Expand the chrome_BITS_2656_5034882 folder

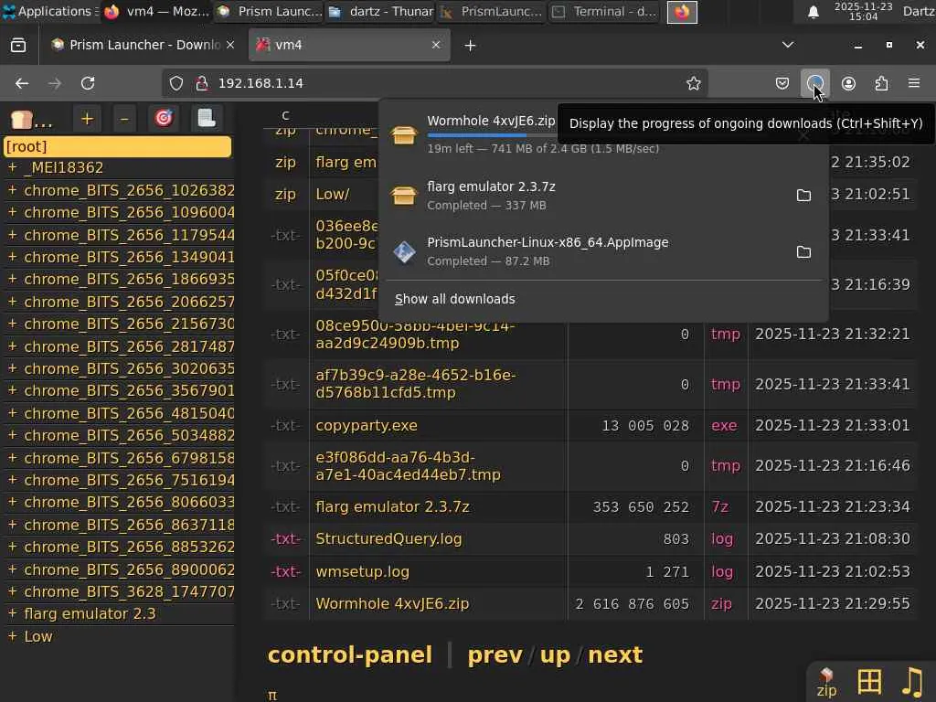point(12,435)
